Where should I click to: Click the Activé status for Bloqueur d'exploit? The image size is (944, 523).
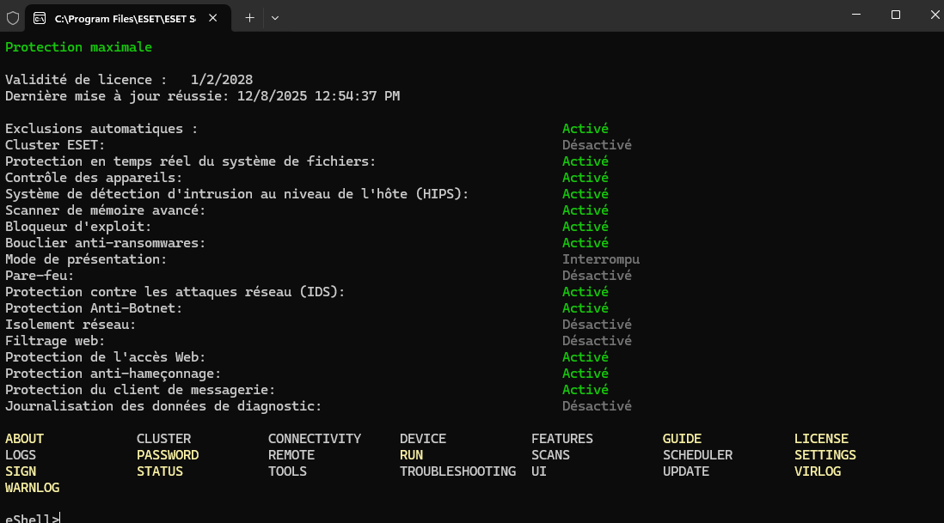pyautogui.click(x=585, y=227)
